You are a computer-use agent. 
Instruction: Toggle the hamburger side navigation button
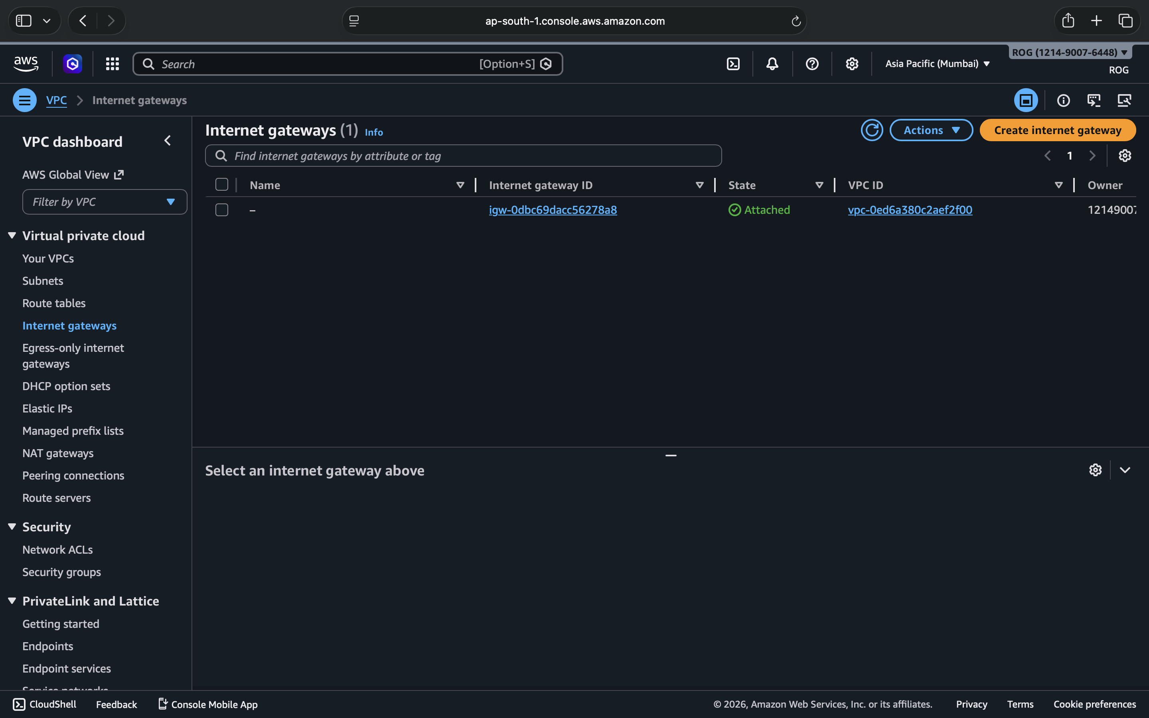[x=25, y=100]
